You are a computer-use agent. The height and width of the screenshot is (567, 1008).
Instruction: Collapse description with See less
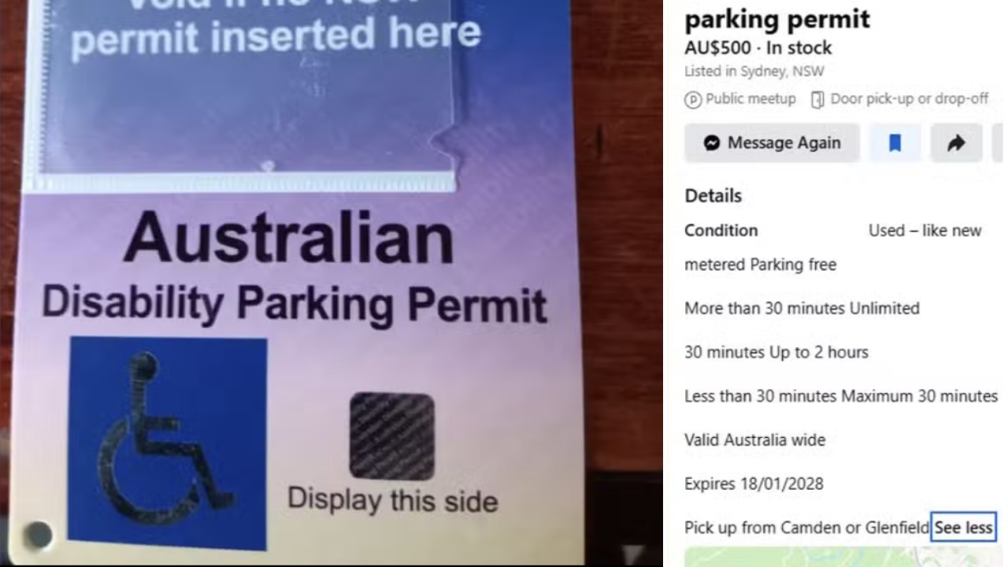click(964, 528)
